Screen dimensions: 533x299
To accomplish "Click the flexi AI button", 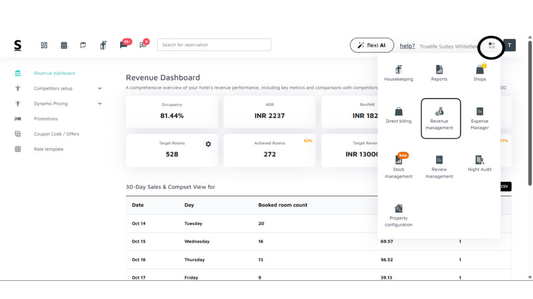I will pos(372,45).
